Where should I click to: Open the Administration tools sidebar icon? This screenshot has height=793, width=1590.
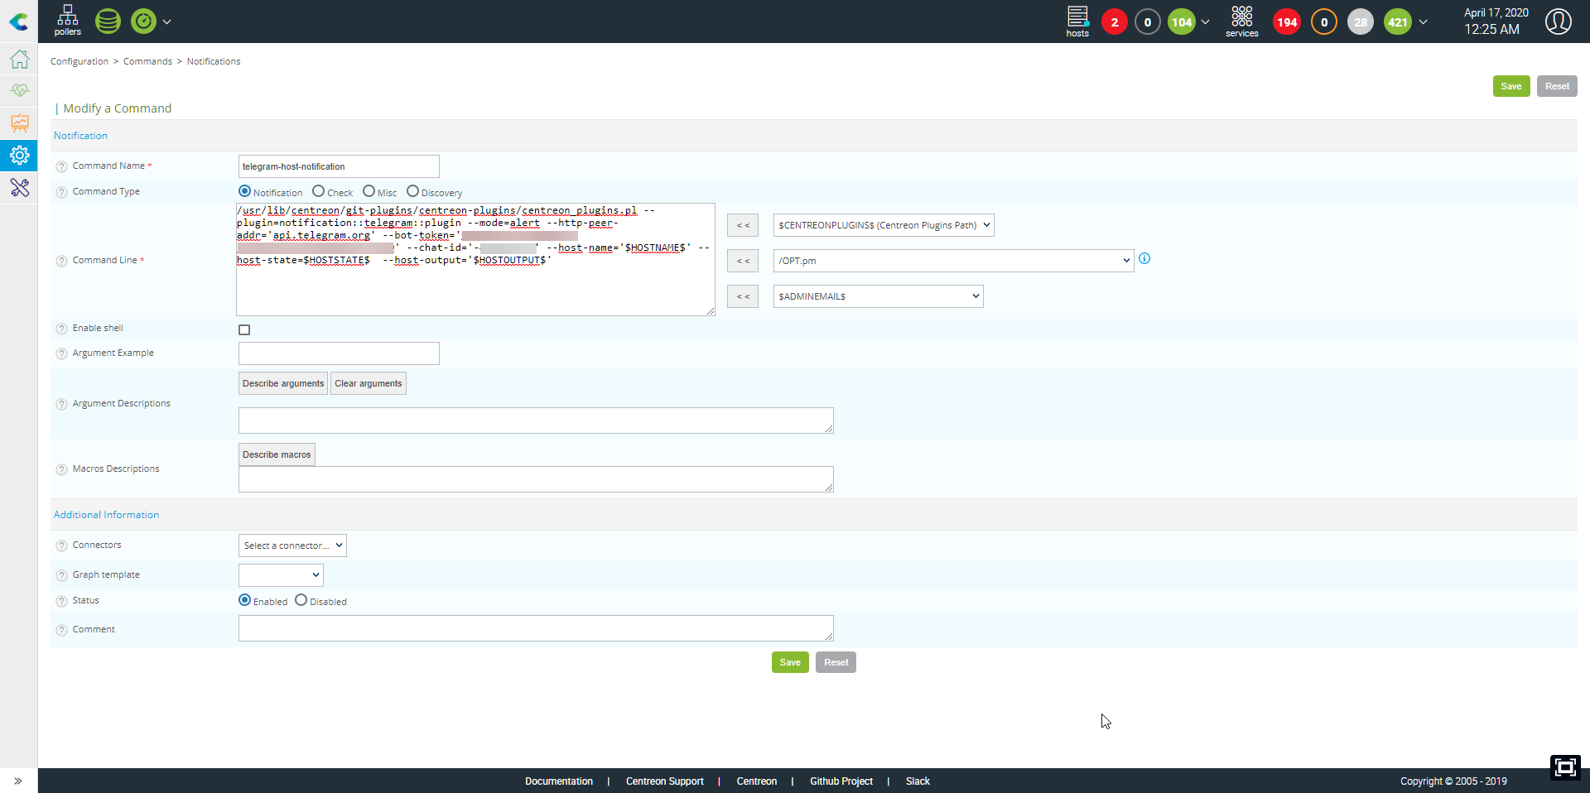[x=19, y=188]
